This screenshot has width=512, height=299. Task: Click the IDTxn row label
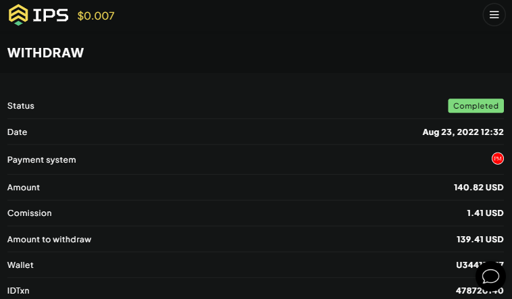(18, 291)
